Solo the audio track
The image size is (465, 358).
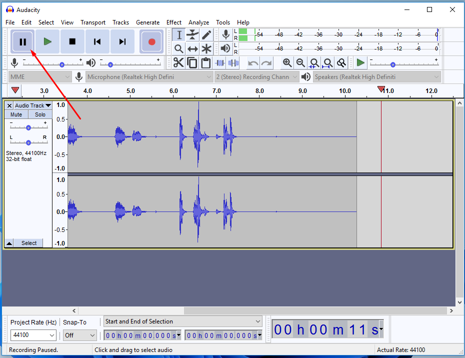pos(40,114)
